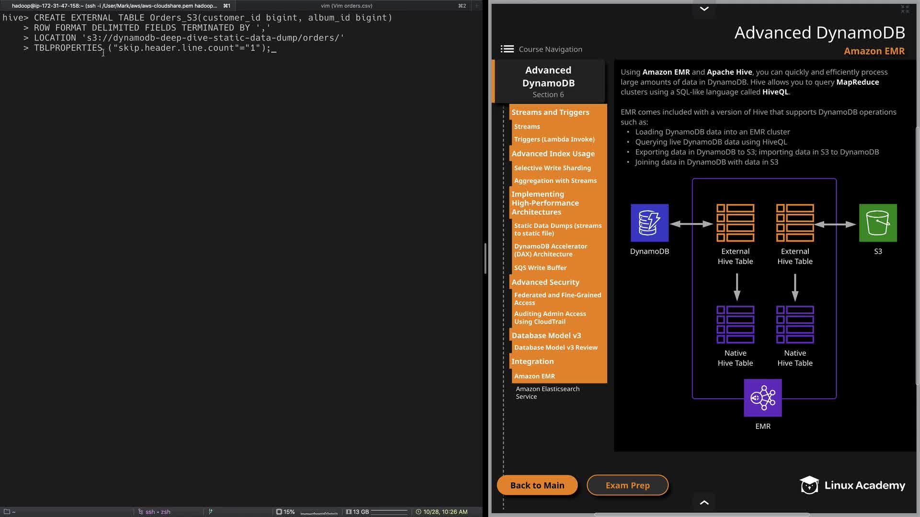The height and width of the screenshot is (517, 920).
Task: Open the SQS Write Buffer lesson
Action: [540, 268]
